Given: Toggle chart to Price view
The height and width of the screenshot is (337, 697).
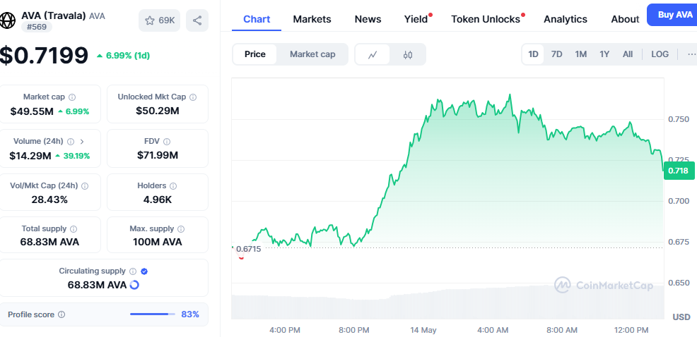Looking at the screenshot, I should pyautogui.click(x=255, y=54).
